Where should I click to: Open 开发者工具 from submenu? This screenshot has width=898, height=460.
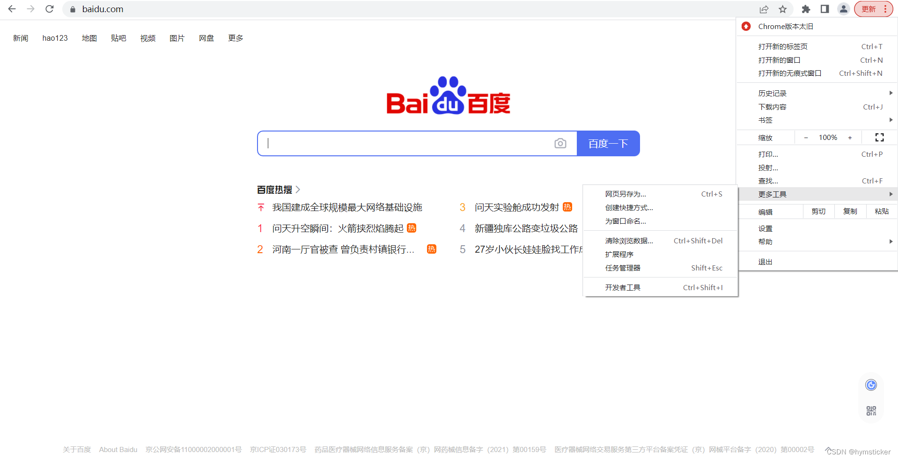click(x=661, y=287)
